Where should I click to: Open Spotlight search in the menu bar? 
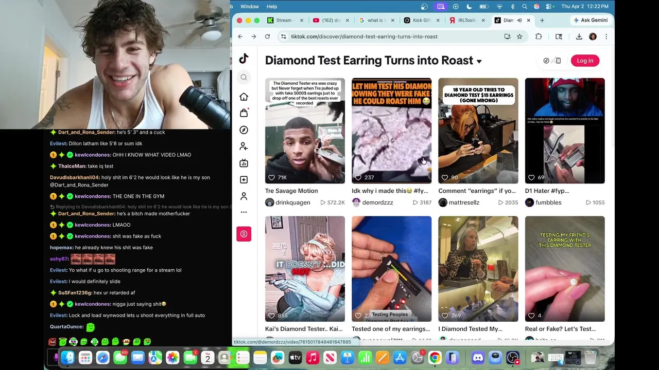pyautogui.click(x=525, y=6)
